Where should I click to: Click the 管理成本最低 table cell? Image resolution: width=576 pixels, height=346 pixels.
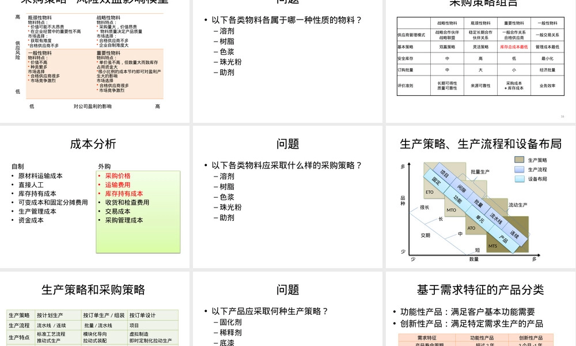point(547,47)
